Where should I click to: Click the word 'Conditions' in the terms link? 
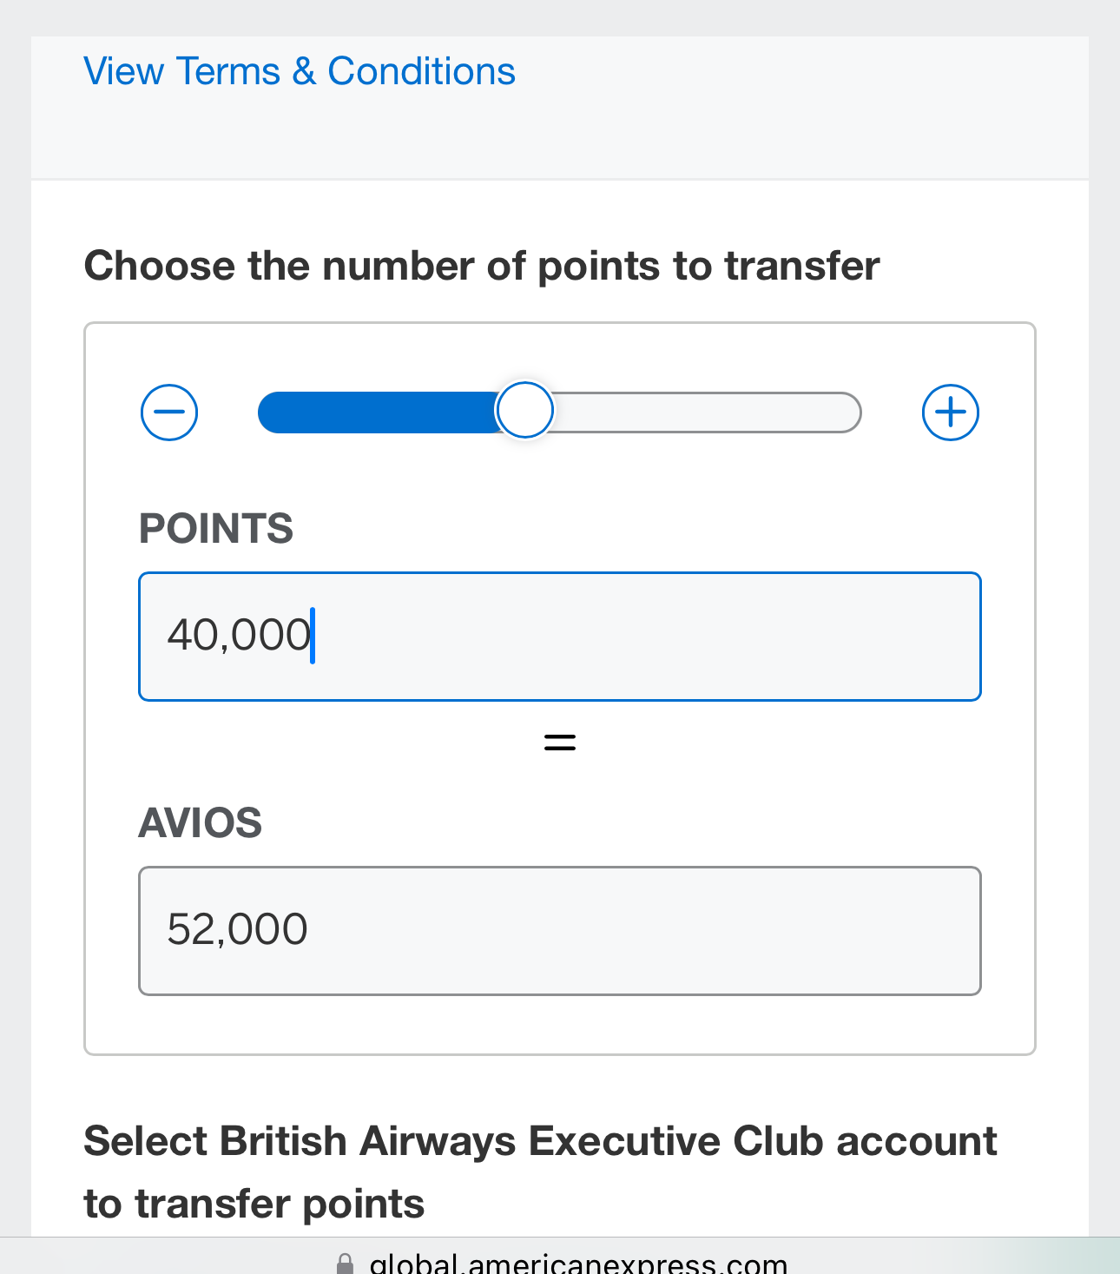pyautogui.click(x=421, y=71)
